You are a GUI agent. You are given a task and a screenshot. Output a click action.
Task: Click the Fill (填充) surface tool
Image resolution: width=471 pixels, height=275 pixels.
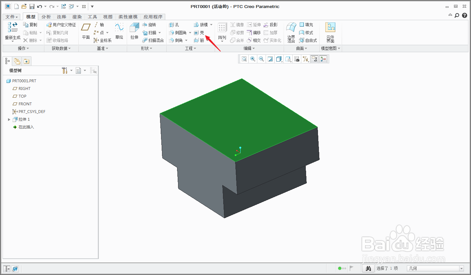point(306,25)
